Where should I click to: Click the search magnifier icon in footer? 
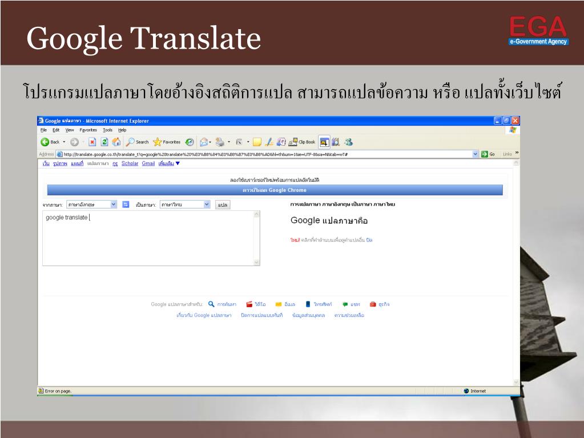[x=211, y=304]
